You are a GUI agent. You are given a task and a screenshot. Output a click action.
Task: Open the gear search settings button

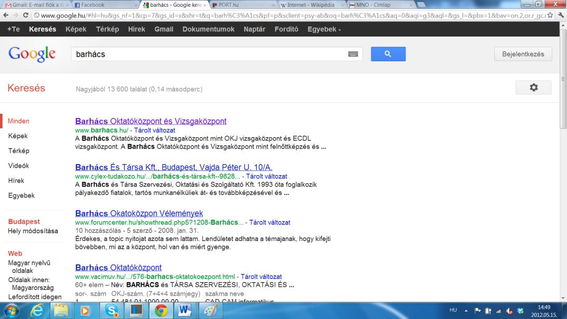pyautogui.click(x=533, y=87)
